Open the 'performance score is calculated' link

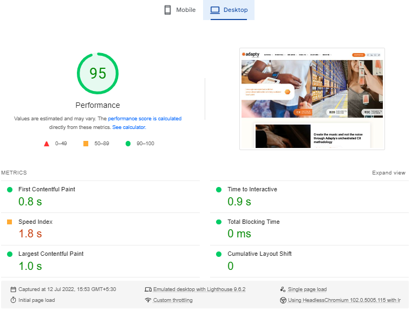pos(145,118)
